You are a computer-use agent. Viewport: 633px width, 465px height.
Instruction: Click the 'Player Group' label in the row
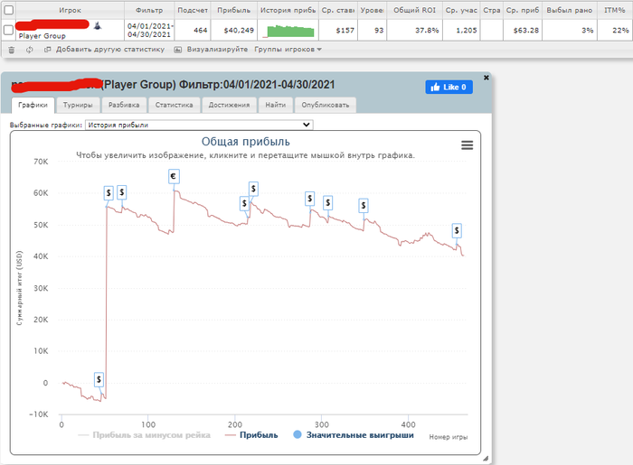pos(42,36)
